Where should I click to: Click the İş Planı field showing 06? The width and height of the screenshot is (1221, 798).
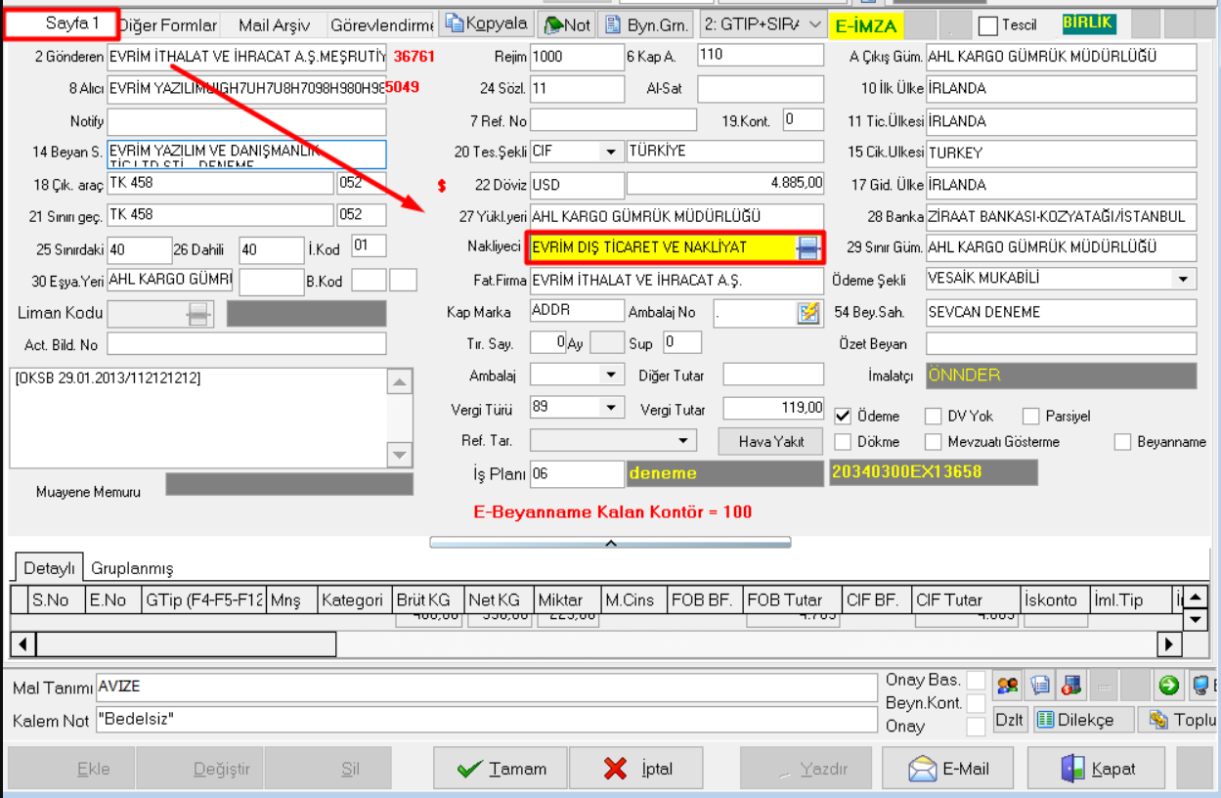click(x=577, y=474)
